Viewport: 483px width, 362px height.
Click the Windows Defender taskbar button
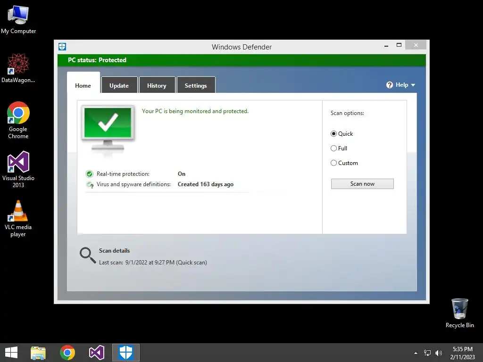coord(125,353)
